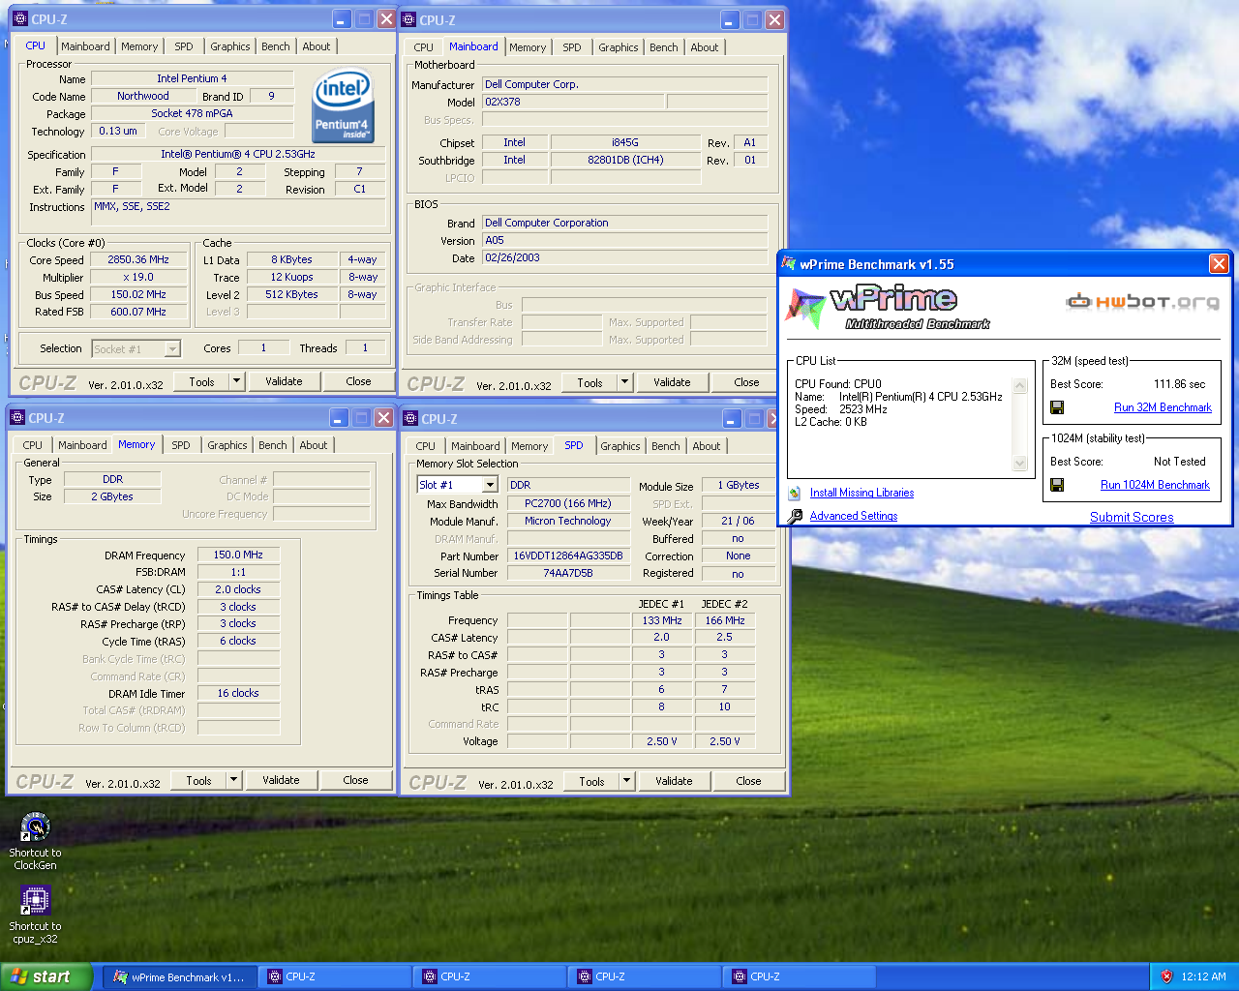Switch to SPD tab in Memory window
This screenshot has width=1239, height=991.
point(181,445)
